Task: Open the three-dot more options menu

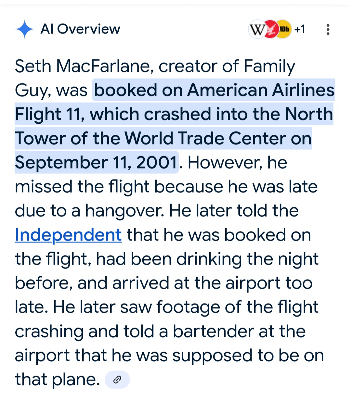Action: click(328, 30)
